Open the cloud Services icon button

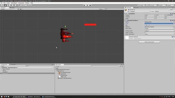click(147, 5)
